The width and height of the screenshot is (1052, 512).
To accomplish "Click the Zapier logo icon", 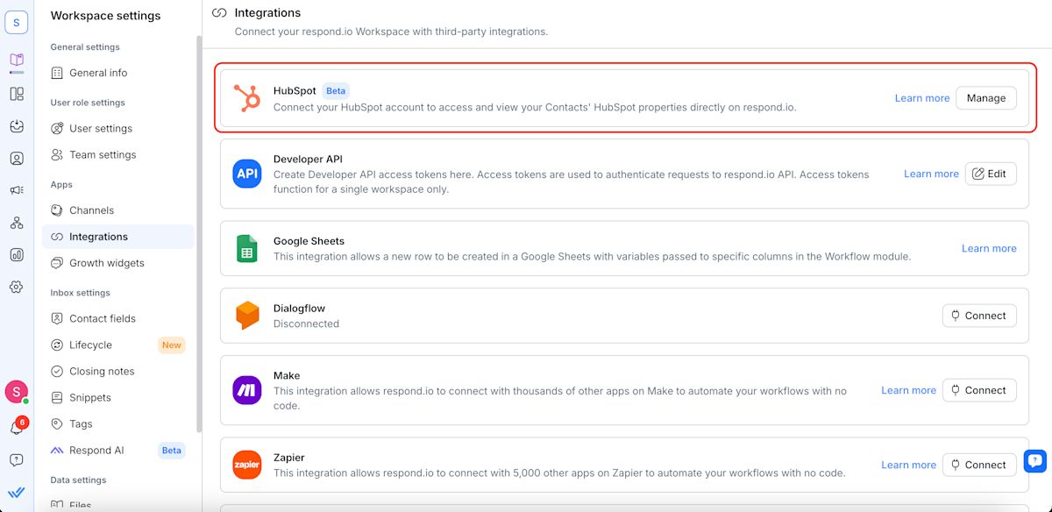I will coord(247,465).
